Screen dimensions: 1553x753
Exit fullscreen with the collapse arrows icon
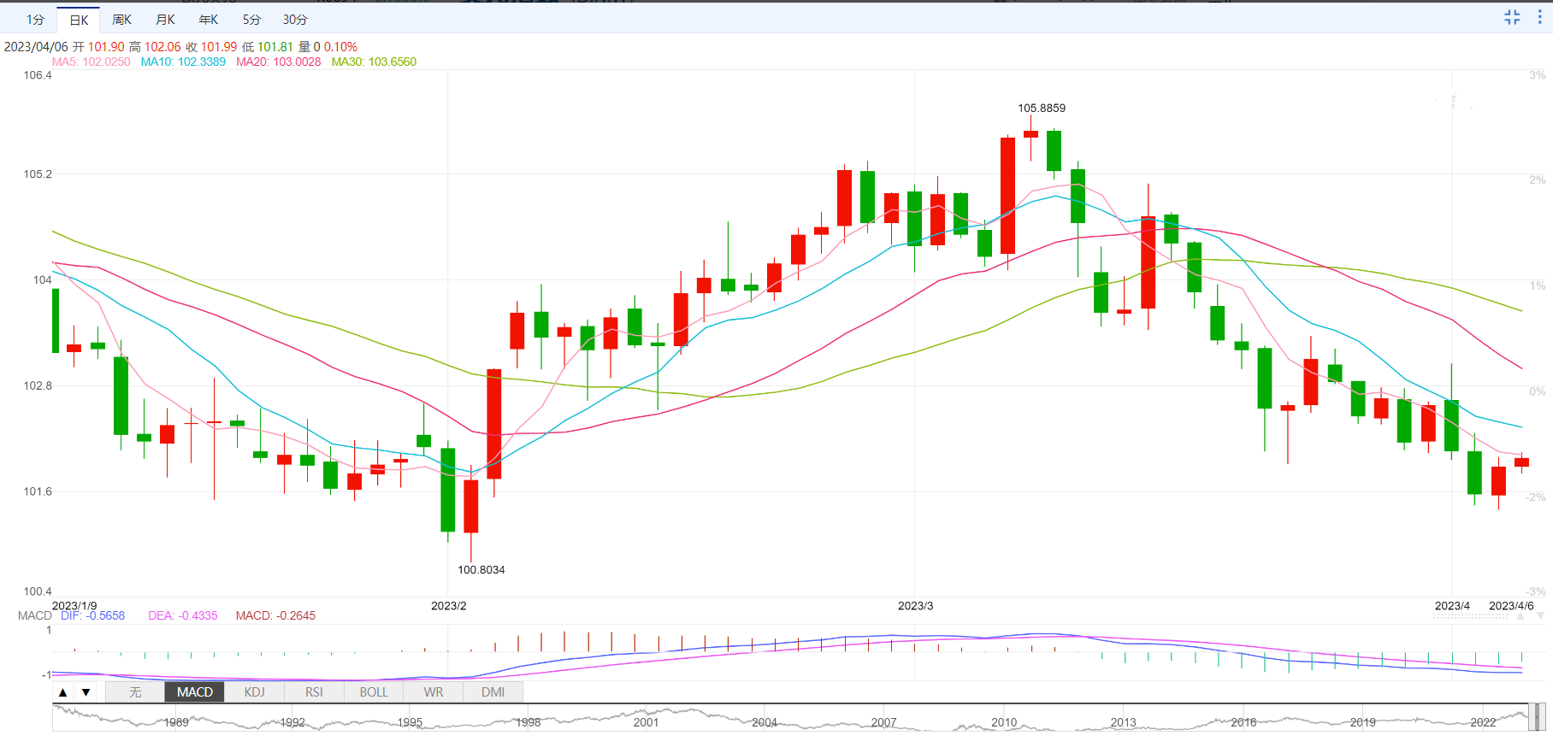pos(1512,17)
